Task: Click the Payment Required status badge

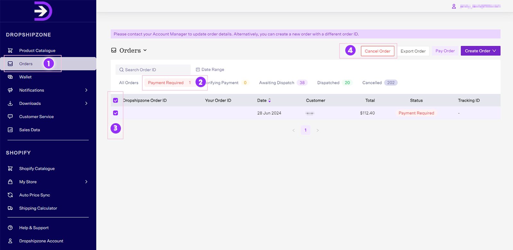Action: coord(416,113)
